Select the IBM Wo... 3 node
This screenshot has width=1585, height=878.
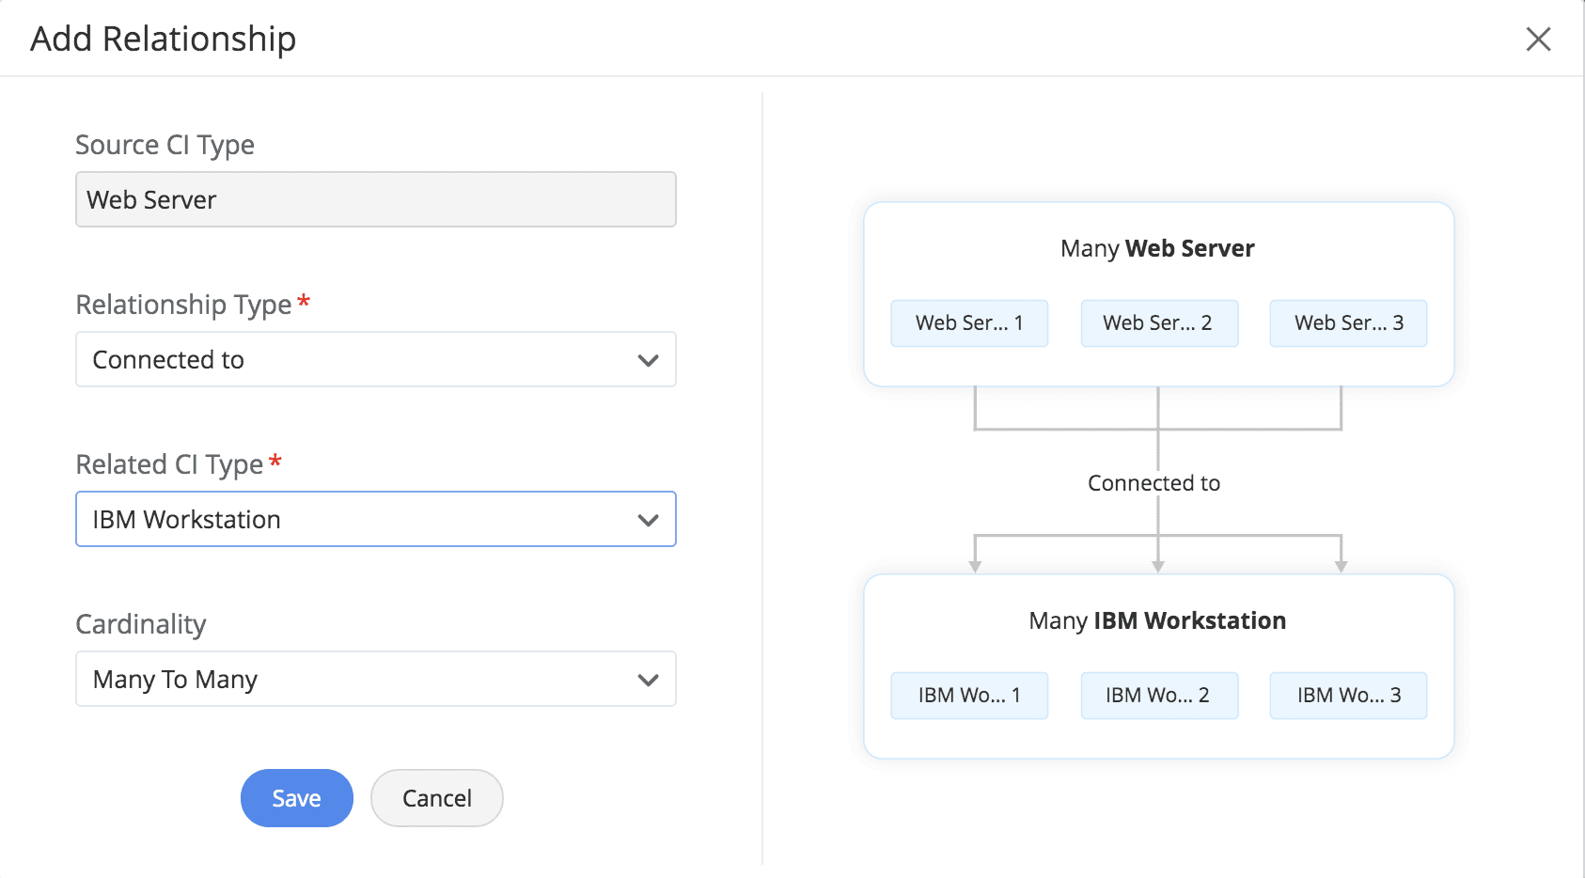(x=1348, y=696)
